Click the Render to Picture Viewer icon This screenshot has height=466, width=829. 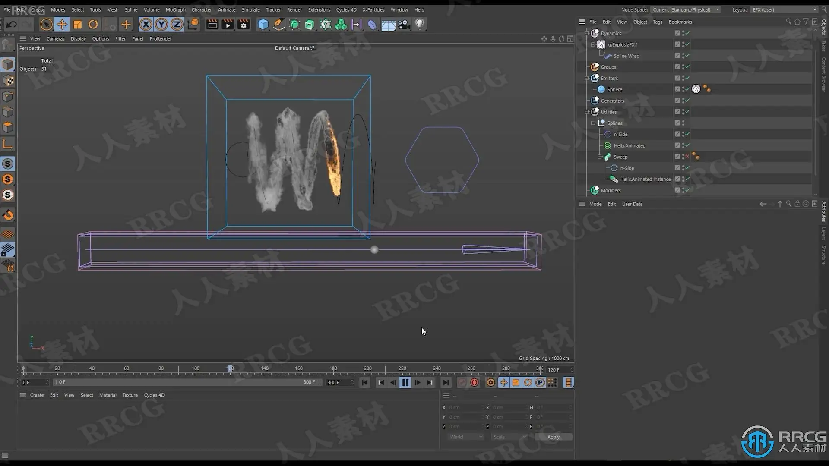click(228, 25)
